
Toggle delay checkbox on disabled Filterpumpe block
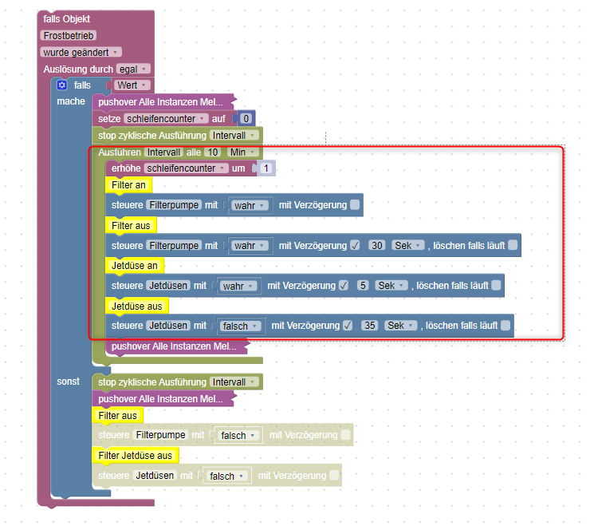pyautogui.click(x=345, y=435)
